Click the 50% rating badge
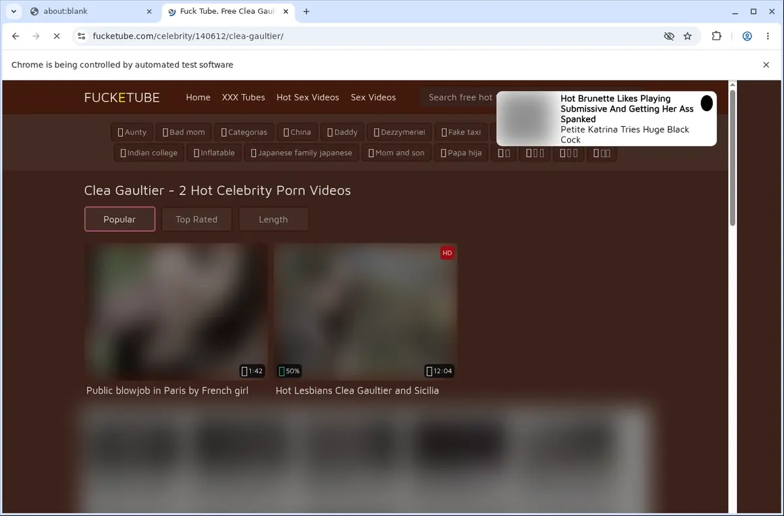The height and width of the screenshot is (516, 784). 289,371
